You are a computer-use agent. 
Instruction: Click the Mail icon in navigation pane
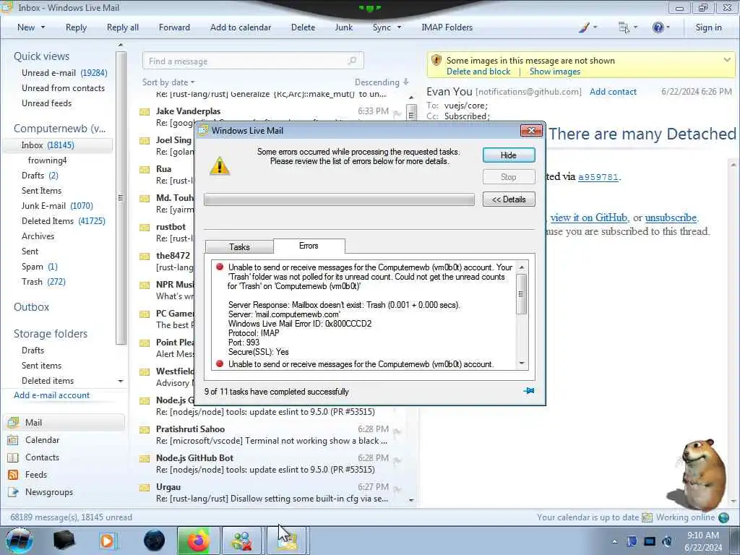point(13,422)
